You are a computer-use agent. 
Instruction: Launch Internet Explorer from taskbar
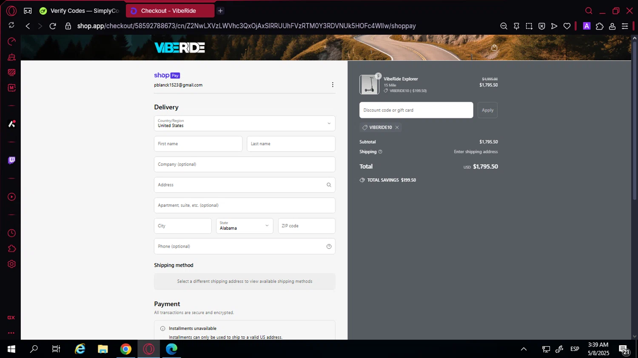[x=80, y=349]
